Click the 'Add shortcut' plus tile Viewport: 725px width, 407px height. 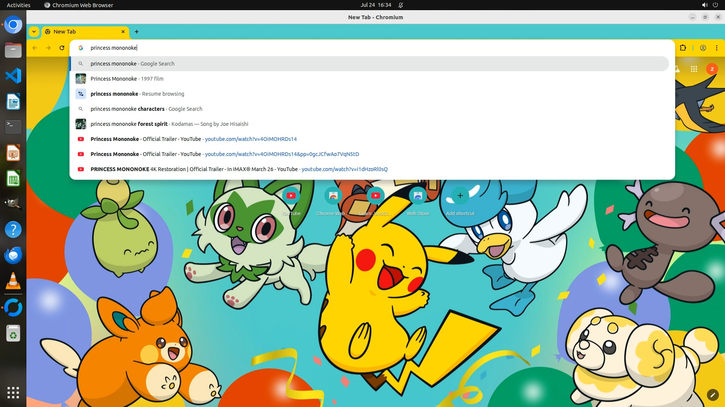click(x=460, y=196)
